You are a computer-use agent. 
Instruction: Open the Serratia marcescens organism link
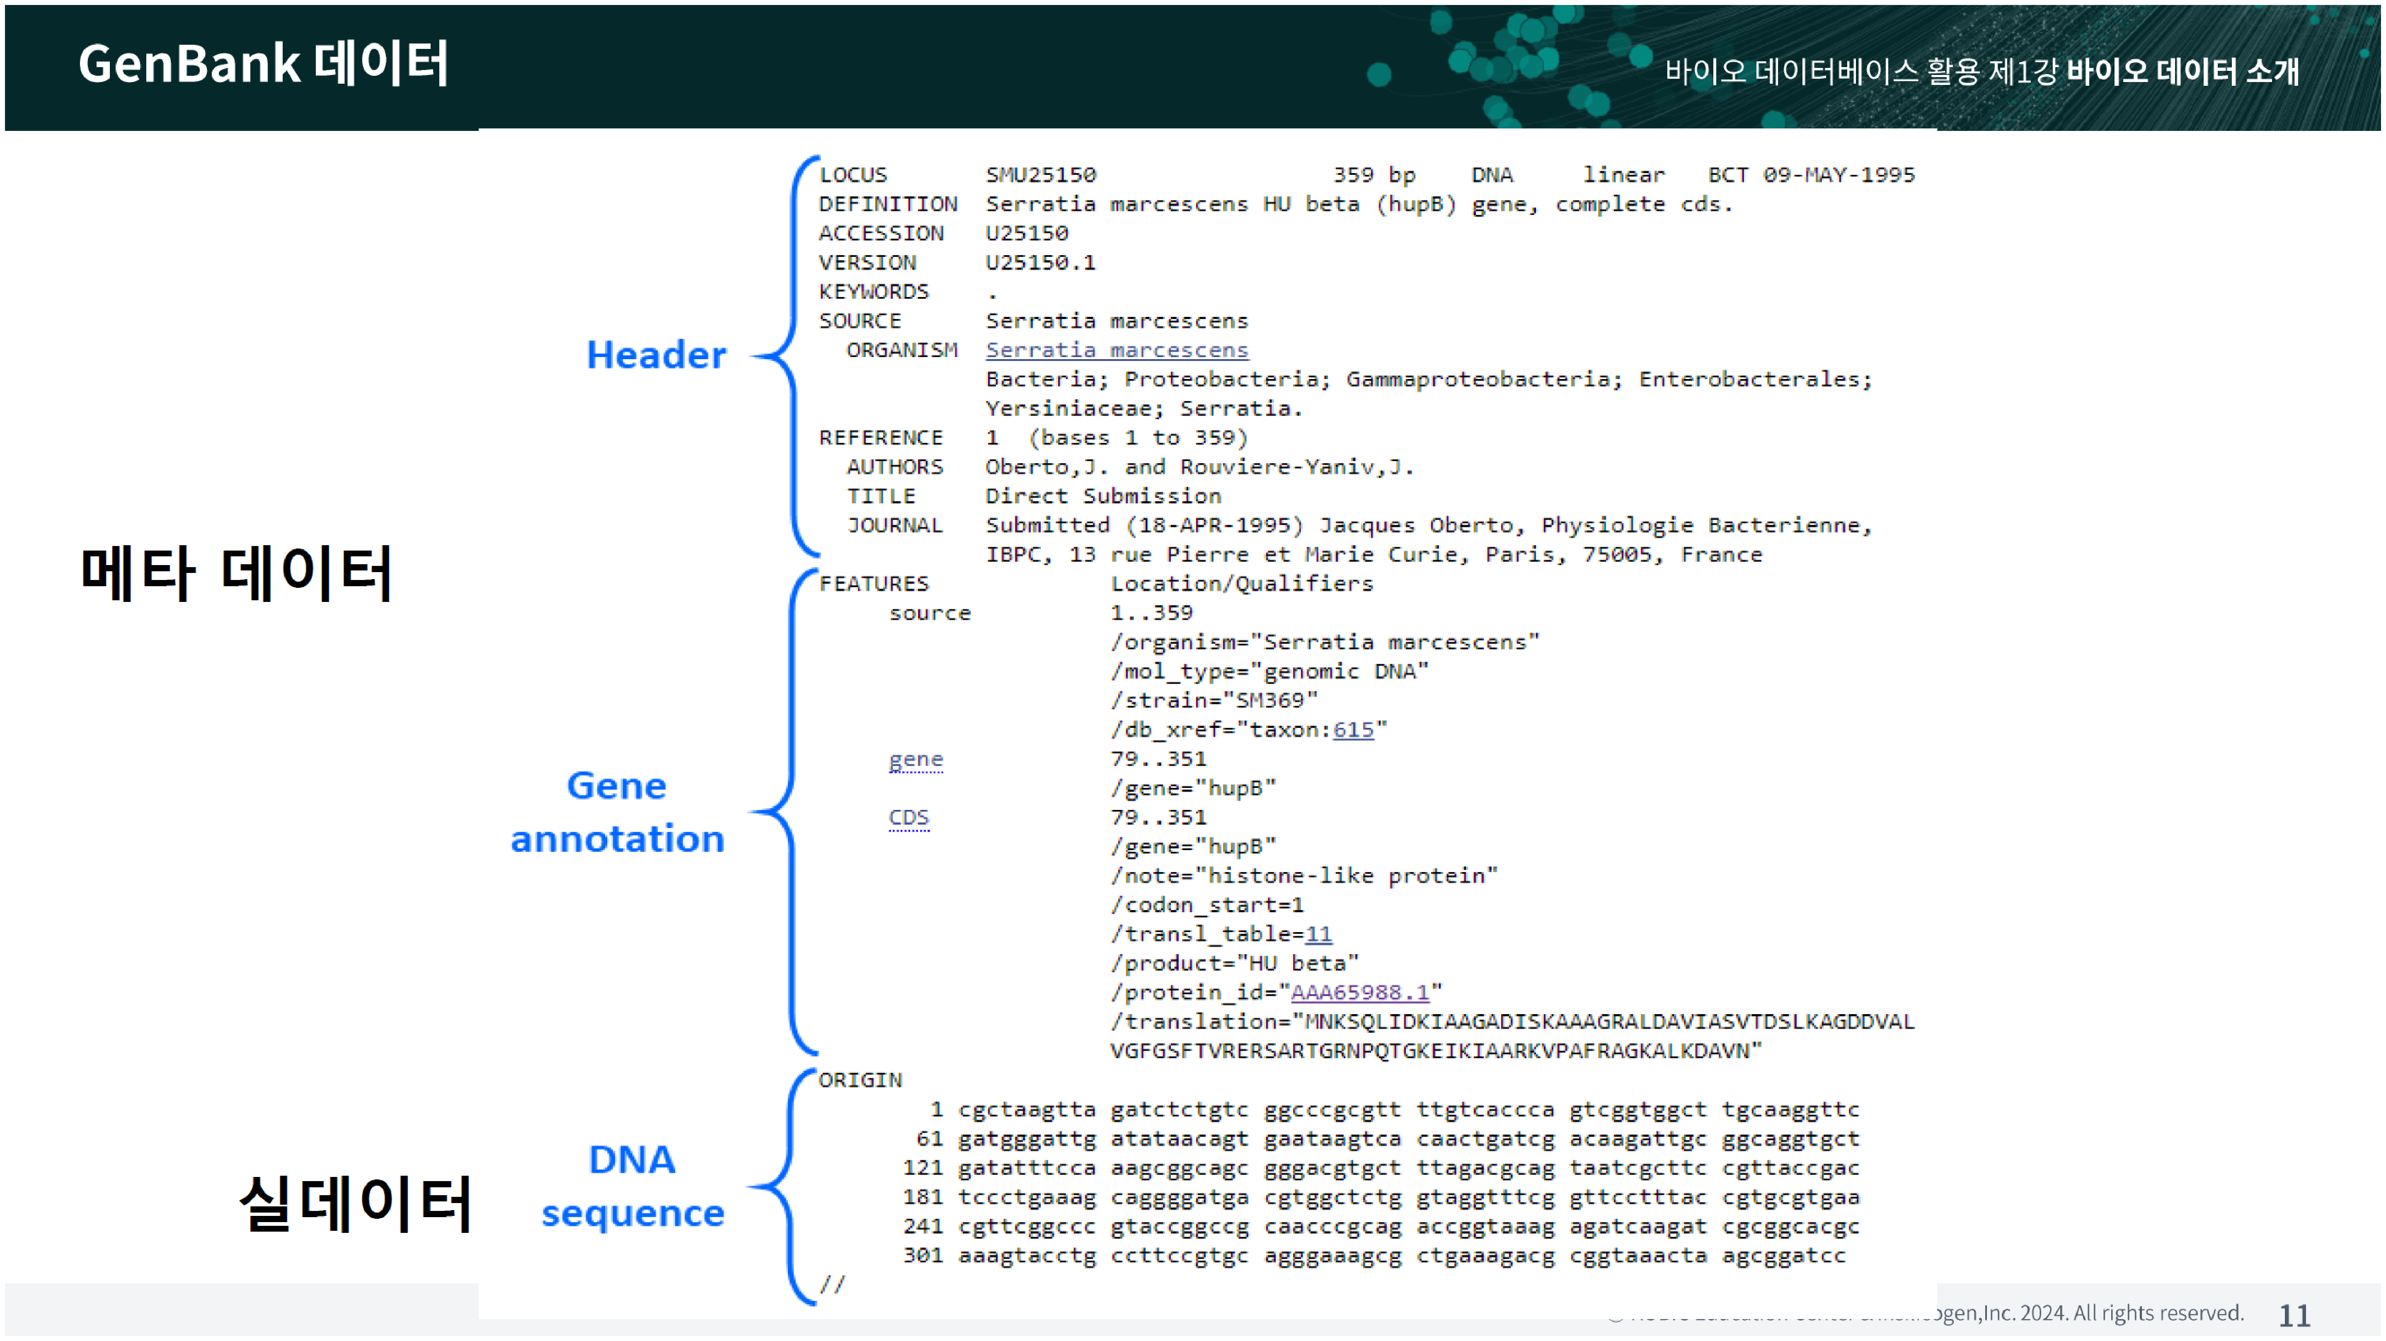(x=1116, y=350)
